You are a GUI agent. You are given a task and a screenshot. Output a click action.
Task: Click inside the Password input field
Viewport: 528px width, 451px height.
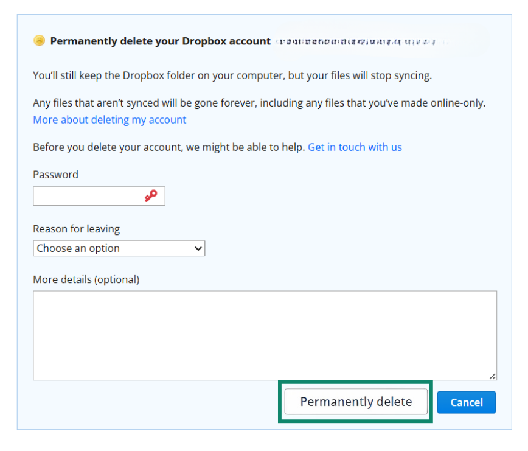(x=85, y=195)
